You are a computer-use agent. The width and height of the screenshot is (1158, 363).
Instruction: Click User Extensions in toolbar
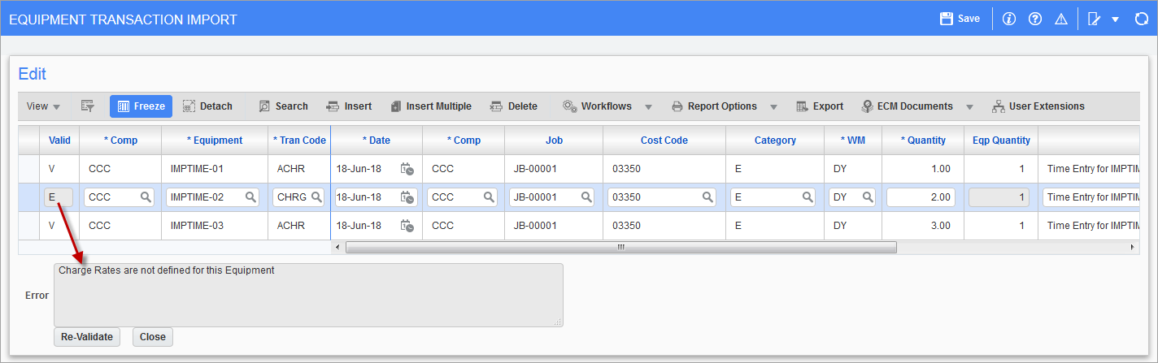pyautogui.click(x=1038, y=106)
